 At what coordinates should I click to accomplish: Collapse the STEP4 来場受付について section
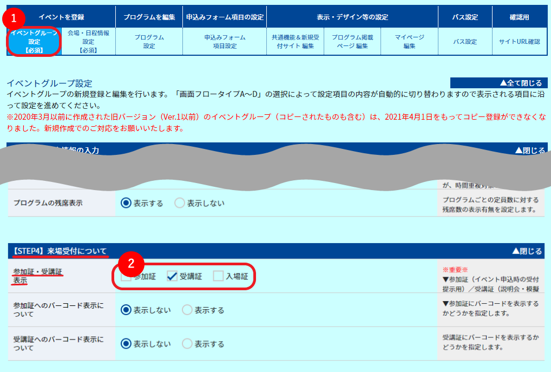tap(527, 251)
